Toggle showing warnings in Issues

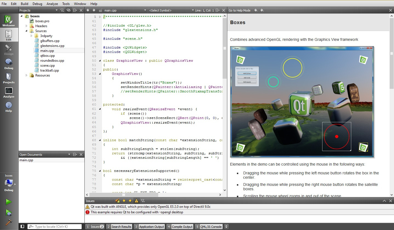(137, 201)
